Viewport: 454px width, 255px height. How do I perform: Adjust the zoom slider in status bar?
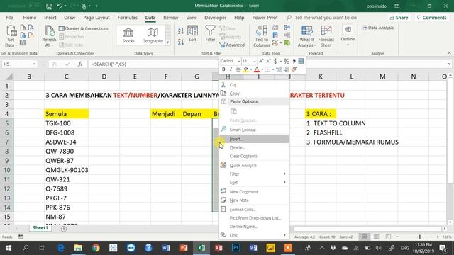click(x=419, y=237)
